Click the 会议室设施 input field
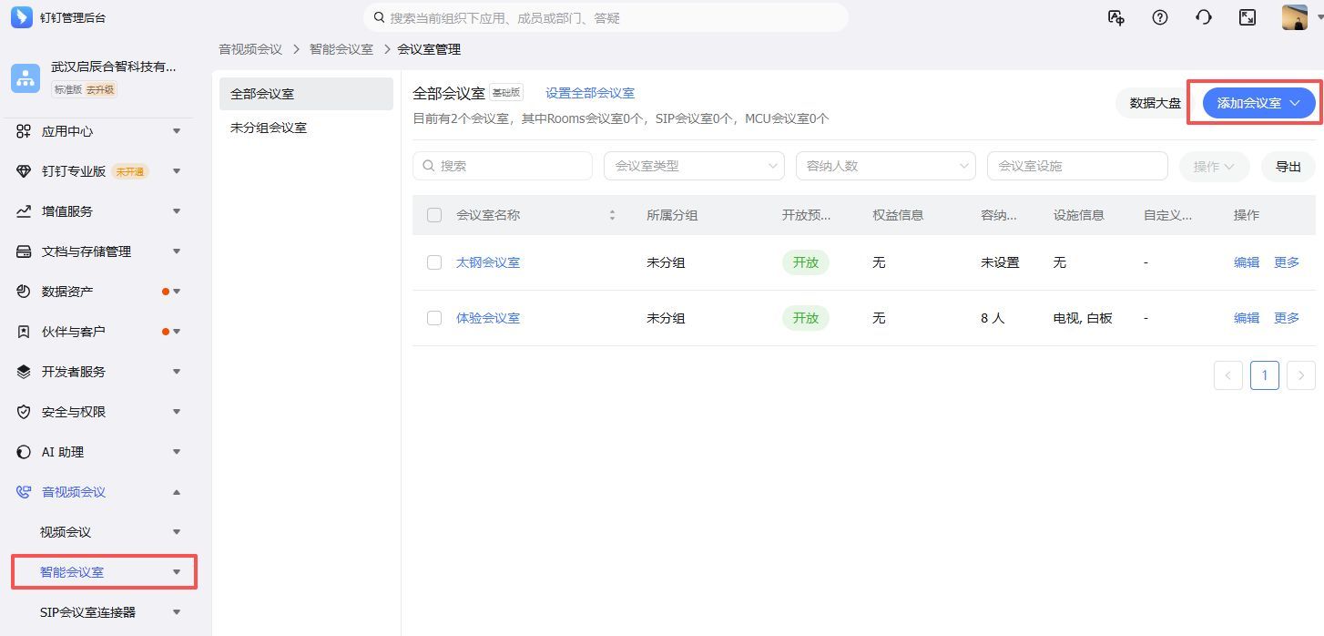Viewport: 1324px width, 636px height. [x=1076, y=166]
